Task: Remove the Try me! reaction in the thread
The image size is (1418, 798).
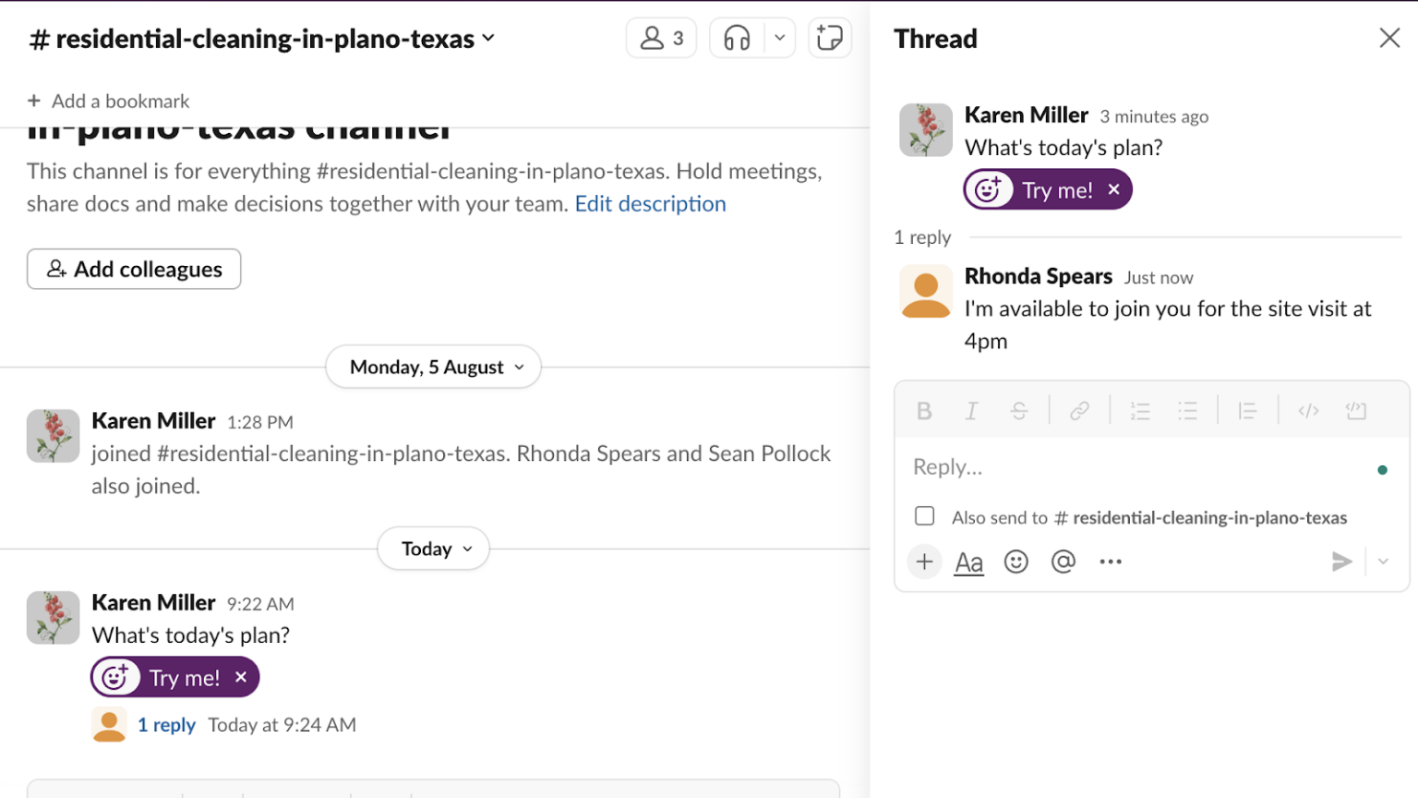Action: pos(1114,189)
